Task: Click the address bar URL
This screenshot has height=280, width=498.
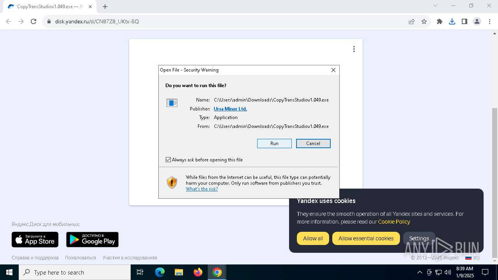Action: click(x=97, y=21)
